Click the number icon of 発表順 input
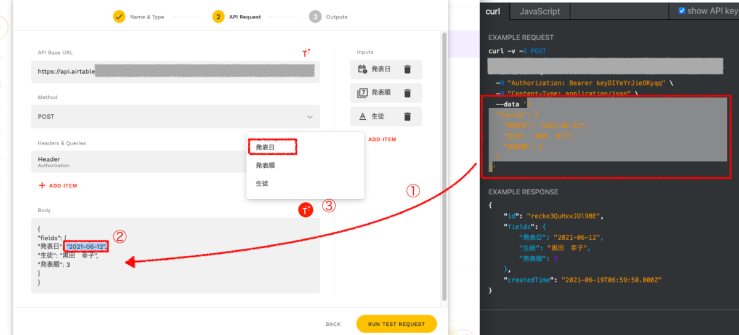 point(362,93)
